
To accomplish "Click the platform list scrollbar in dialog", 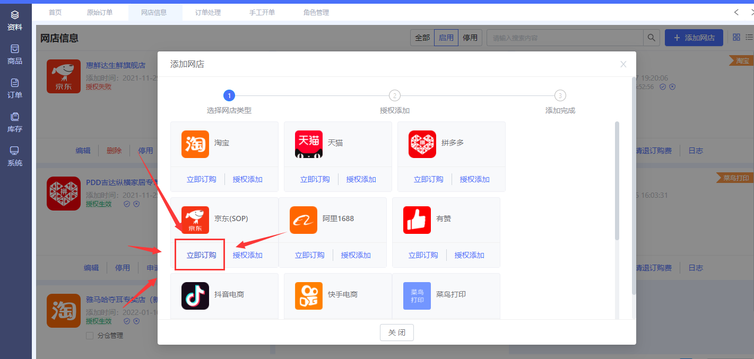I will (x=617, y=180).
